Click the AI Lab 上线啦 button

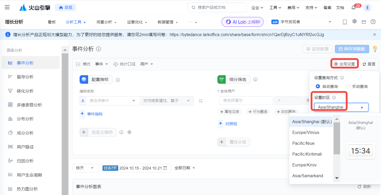[x=242, y=22]
